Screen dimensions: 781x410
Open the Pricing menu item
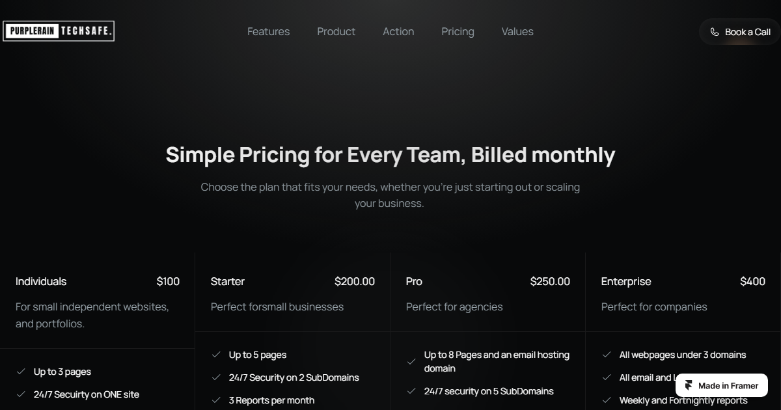coord(458,31)
